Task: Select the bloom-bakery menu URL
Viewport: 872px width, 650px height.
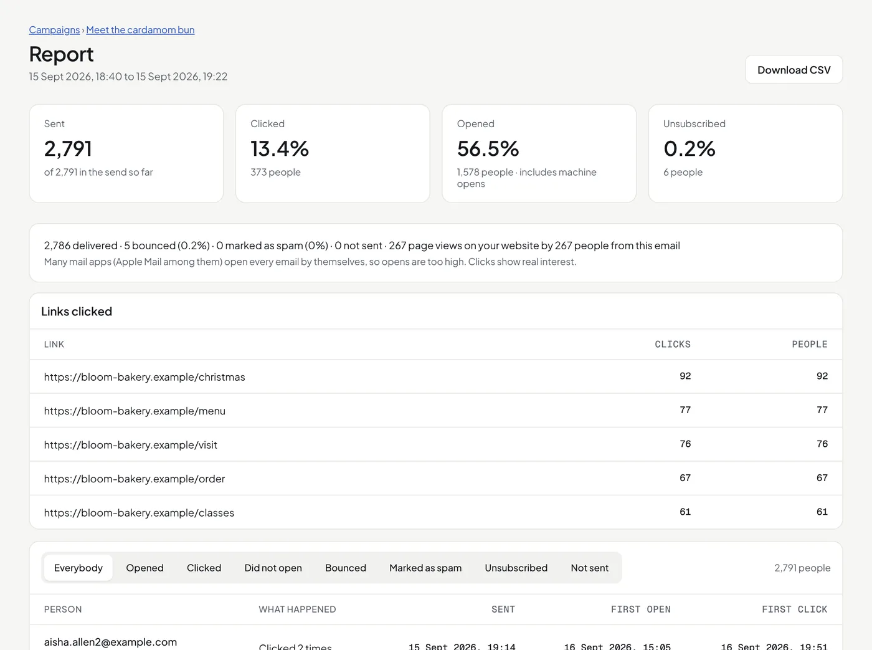Action: (135, 411)
